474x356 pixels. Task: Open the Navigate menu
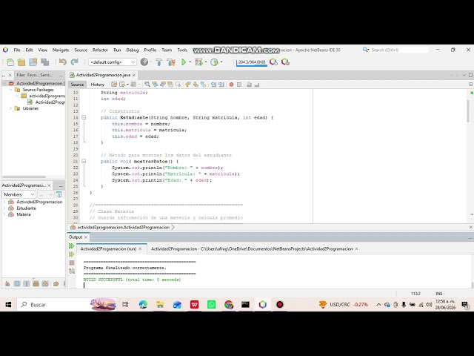[61, 50]
